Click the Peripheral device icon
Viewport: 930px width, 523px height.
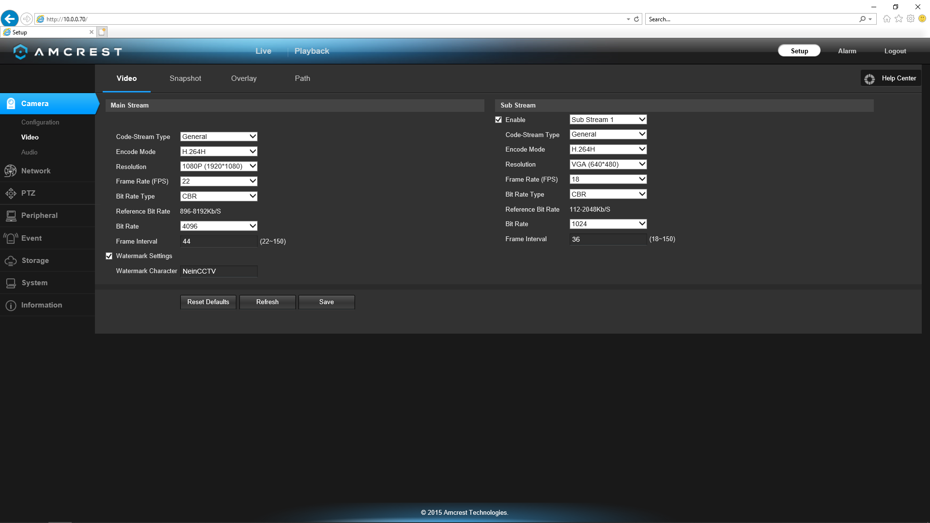pyautogui.click(x=11, y=216)
